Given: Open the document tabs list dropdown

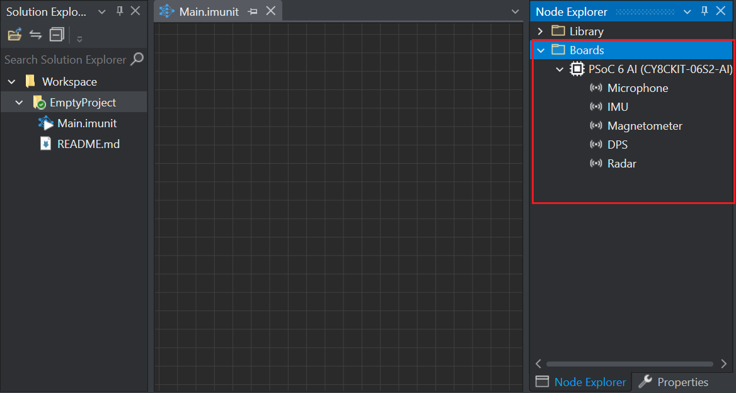Looking at the screenshot, I should (515, 12).
